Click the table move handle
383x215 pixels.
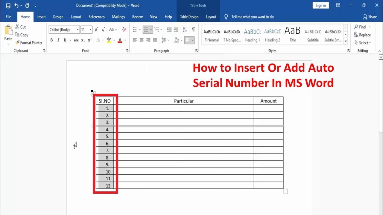(93, 94)
